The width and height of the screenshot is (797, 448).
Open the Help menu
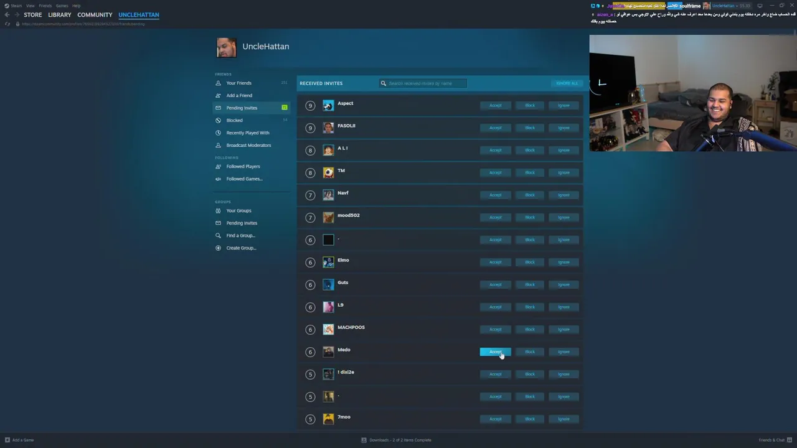tap(76, 6)
